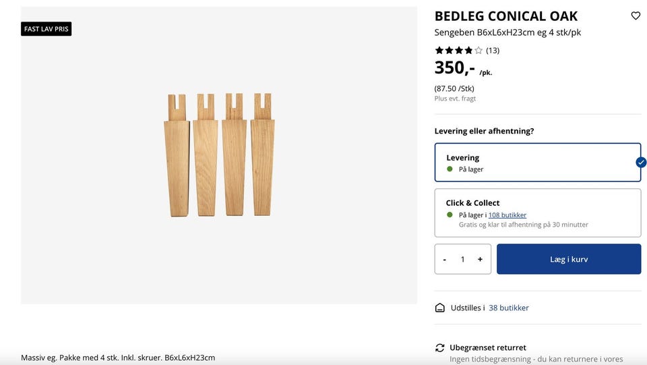
Task: Open the 108 butikker link
Action: [507, 215]
